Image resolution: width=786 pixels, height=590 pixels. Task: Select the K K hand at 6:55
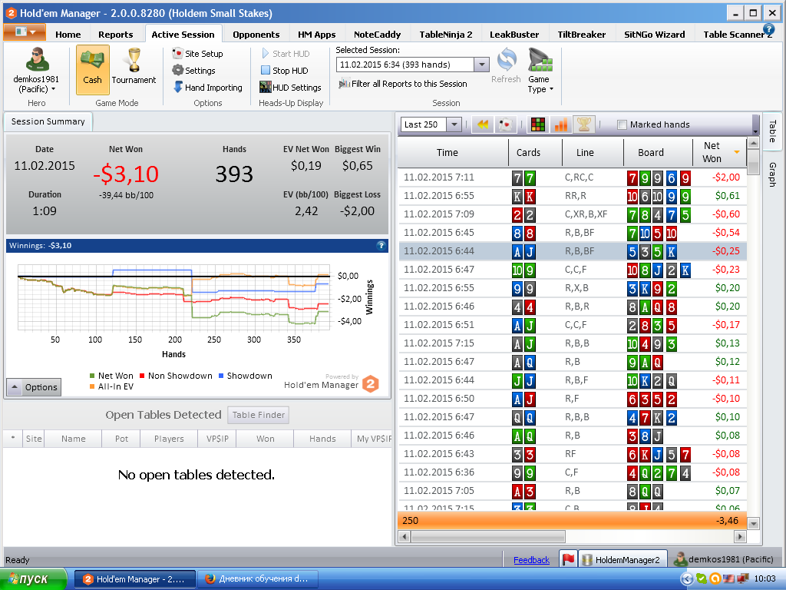coord(573,196)
